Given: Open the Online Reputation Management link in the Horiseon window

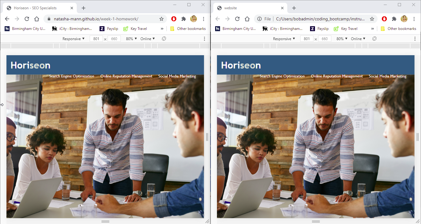Looking at the screenshot, I should coord(126,76).
